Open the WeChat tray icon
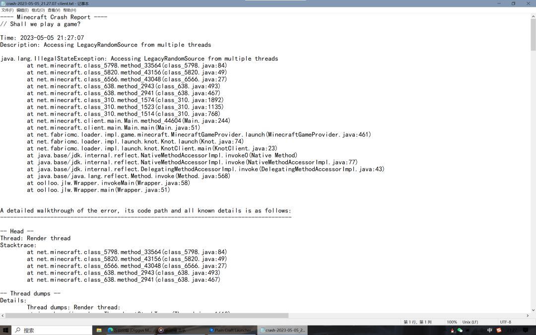This screenshot has height=335, width=536. coord(460,330)
